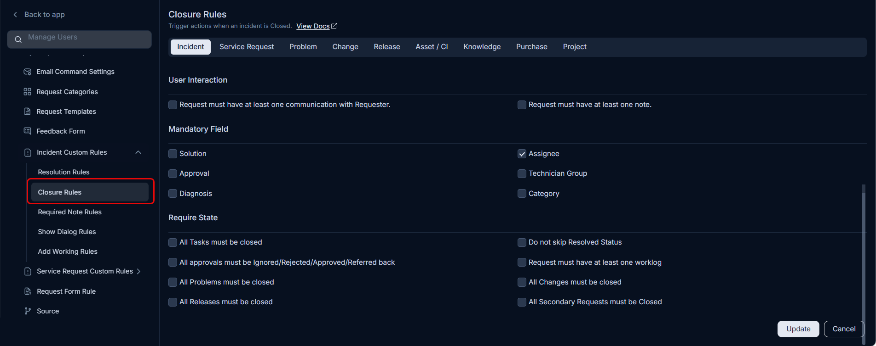876x346 pixels.
Task: Switch to the Purchase tab
Action: click(532, 47)
